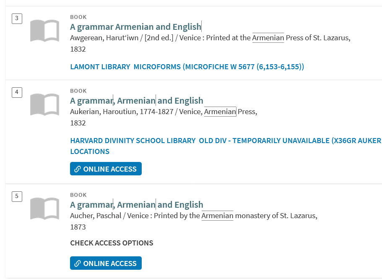Click the "Awgerean, Harut'iwn" author and publisher line
Image resolution: width=382 pixels, height=279 pixels.
click(210, 38)
